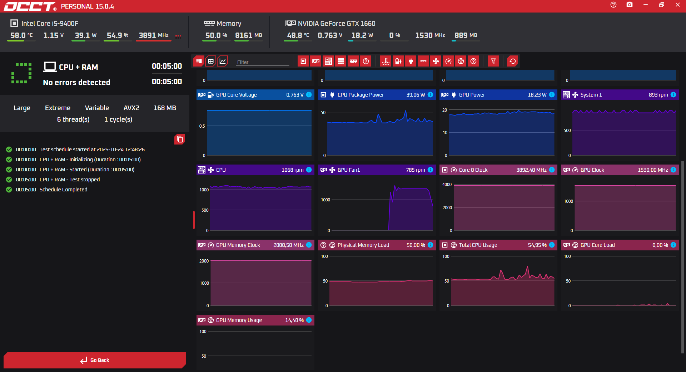This screenshot has height=372, width=686.
Task: Toggle the power plug sensor filter
Action: pos(411,61)
